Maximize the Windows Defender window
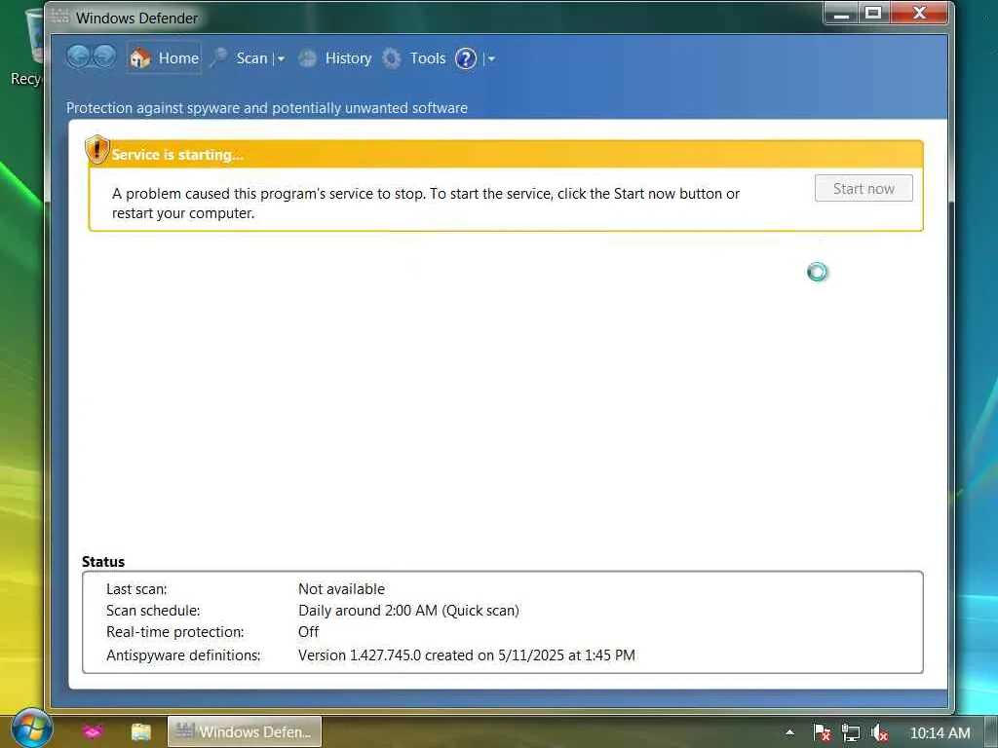The image size is (998, 748). 874,13
